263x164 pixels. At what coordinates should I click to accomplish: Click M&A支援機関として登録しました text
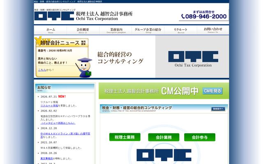61,148
